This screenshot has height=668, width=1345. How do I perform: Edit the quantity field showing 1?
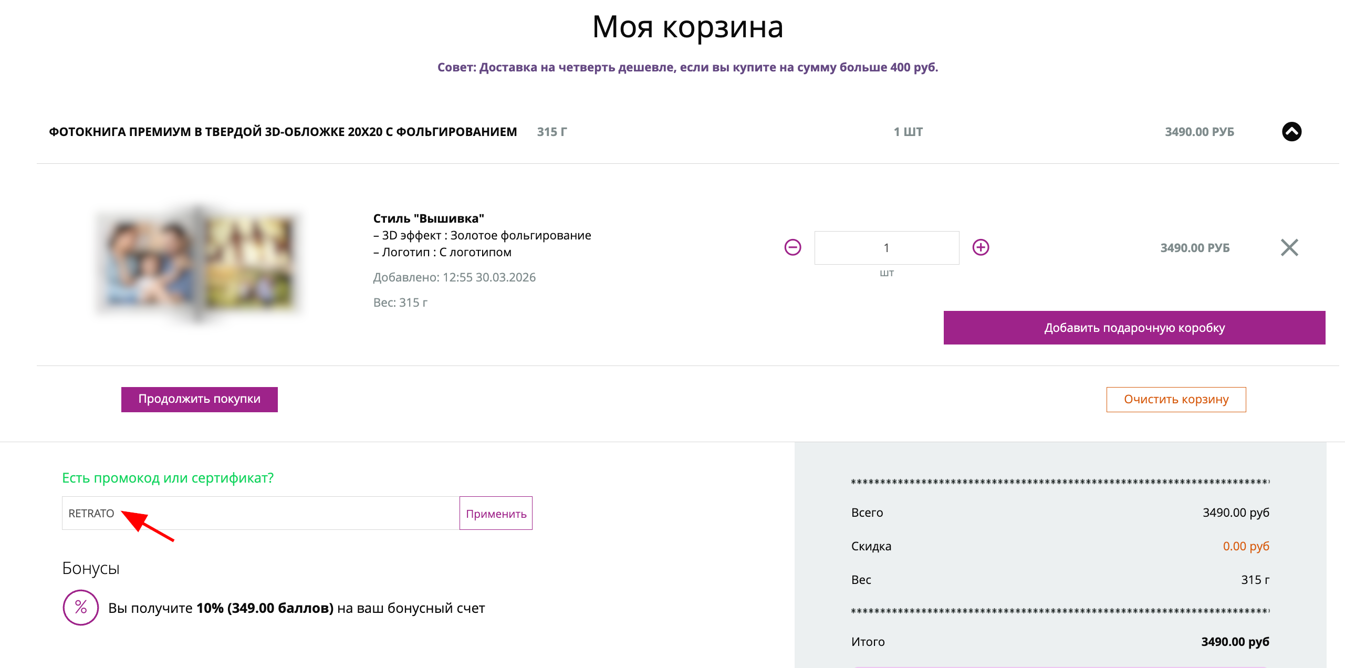(x=886, y=247)
